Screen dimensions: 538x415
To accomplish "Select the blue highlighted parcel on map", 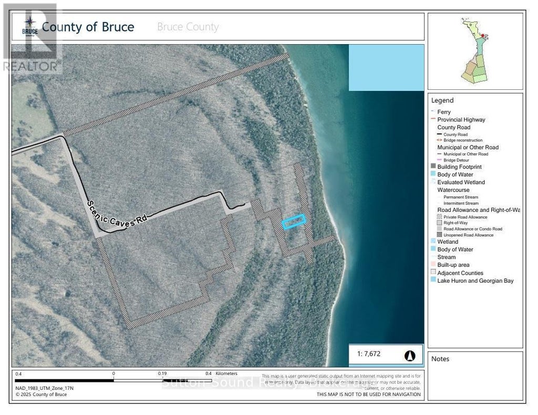I will 294,222.
